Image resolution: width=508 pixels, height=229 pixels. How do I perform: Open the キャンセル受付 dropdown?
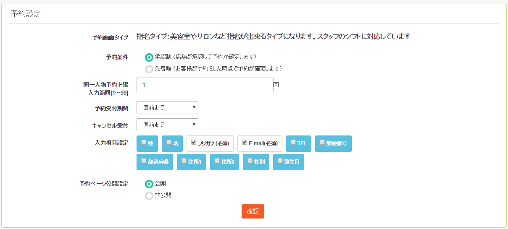pos(167,125)
